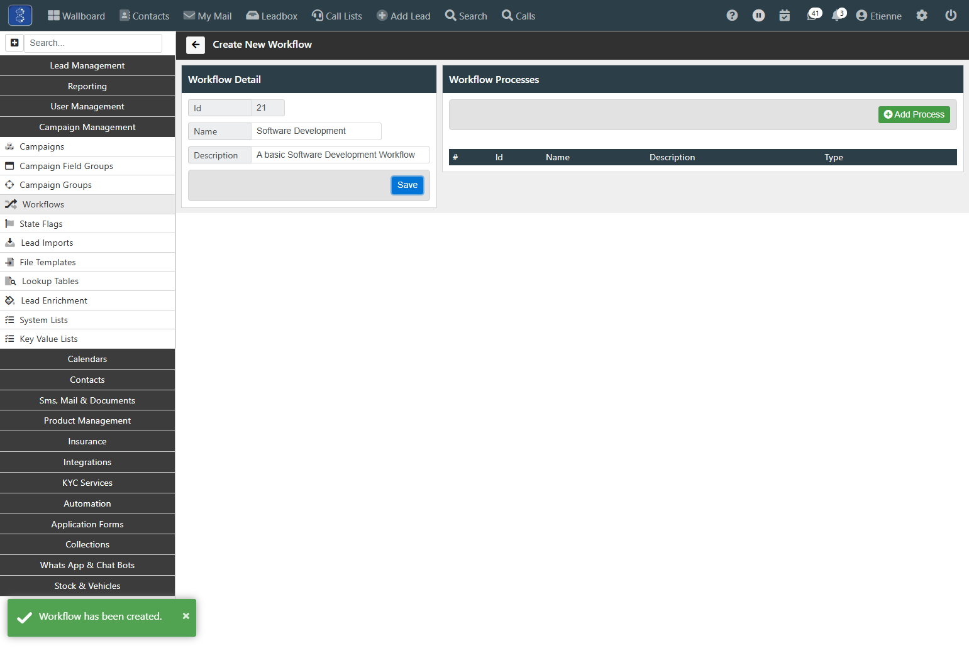Click the sidebar Search box
Viewport: 969px width, 648px height.
(93, 43)
